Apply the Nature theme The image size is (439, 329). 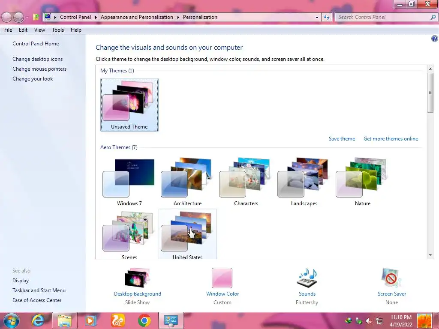(362, 182)
